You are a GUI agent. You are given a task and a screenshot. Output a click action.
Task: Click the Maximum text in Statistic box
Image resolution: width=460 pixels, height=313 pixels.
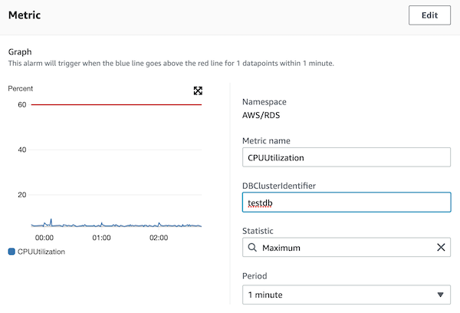[x=281, y=248]
